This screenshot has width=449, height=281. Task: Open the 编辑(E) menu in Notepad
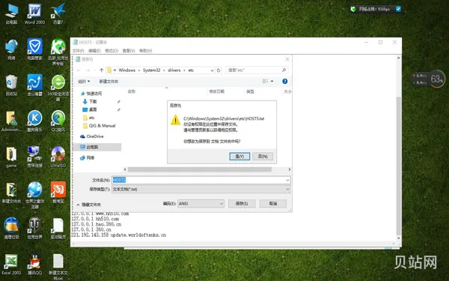94,51
